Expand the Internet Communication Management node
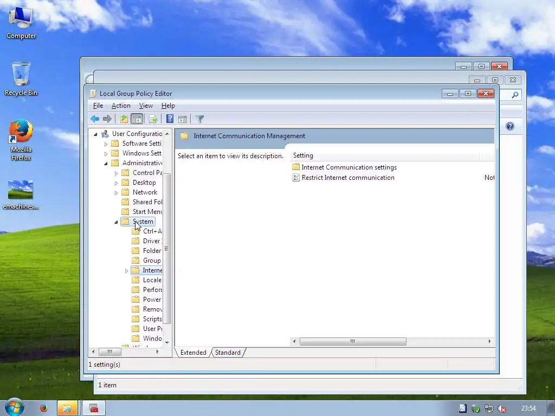The height and width of the screenshot is (416, 555). [126, 271]
